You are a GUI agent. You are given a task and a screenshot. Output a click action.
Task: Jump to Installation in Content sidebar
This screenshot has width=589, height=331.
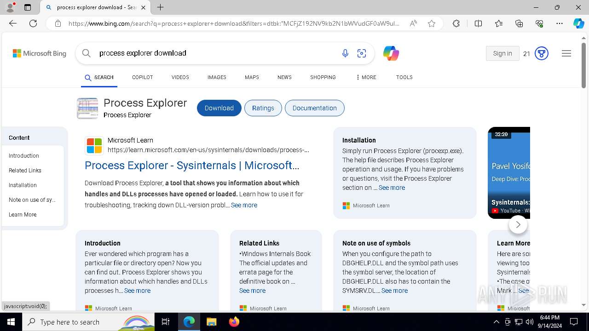pos(23,185)
